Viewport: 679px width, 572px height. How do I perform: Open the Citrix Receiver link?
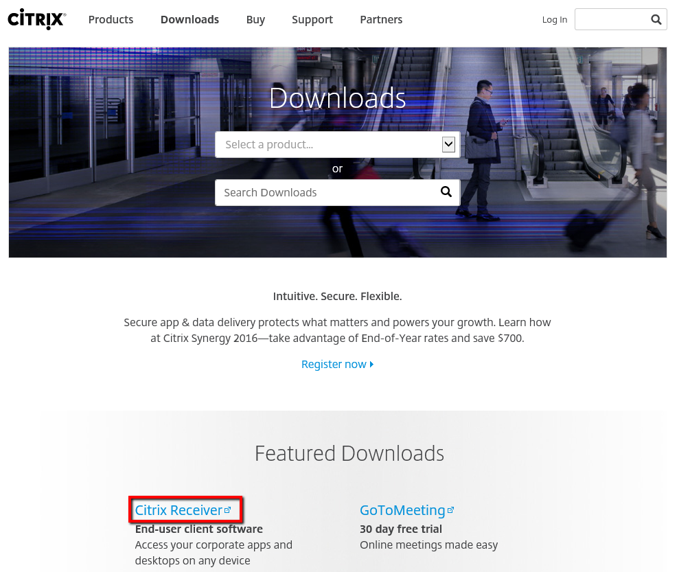click(x=179, y=510)
